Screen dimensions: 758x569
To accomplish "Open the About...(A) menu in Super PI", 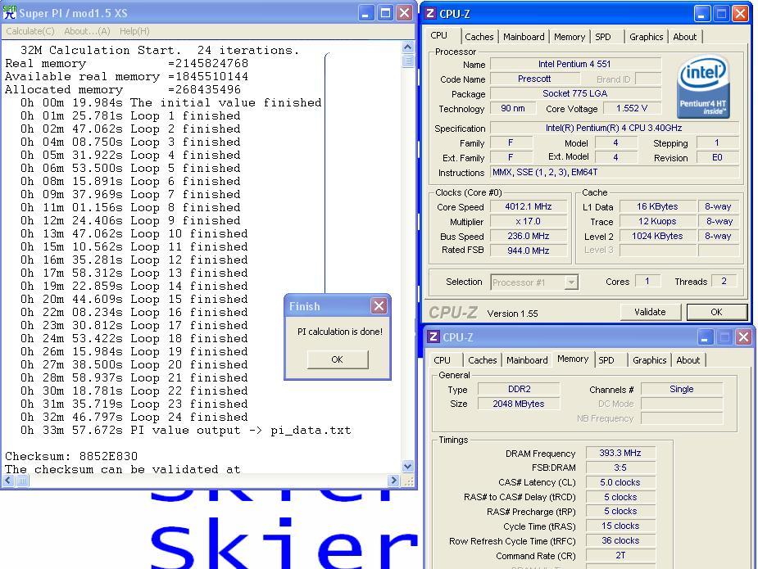I will 87,31.
